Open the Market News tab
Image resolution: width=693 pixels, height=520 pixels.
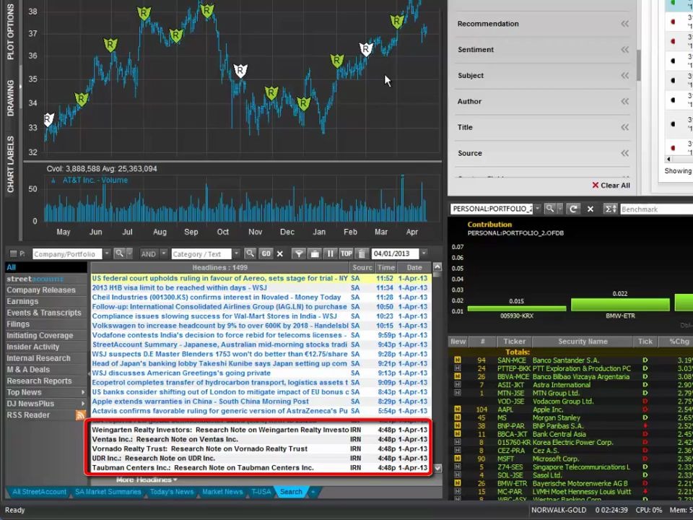[222, 492]
